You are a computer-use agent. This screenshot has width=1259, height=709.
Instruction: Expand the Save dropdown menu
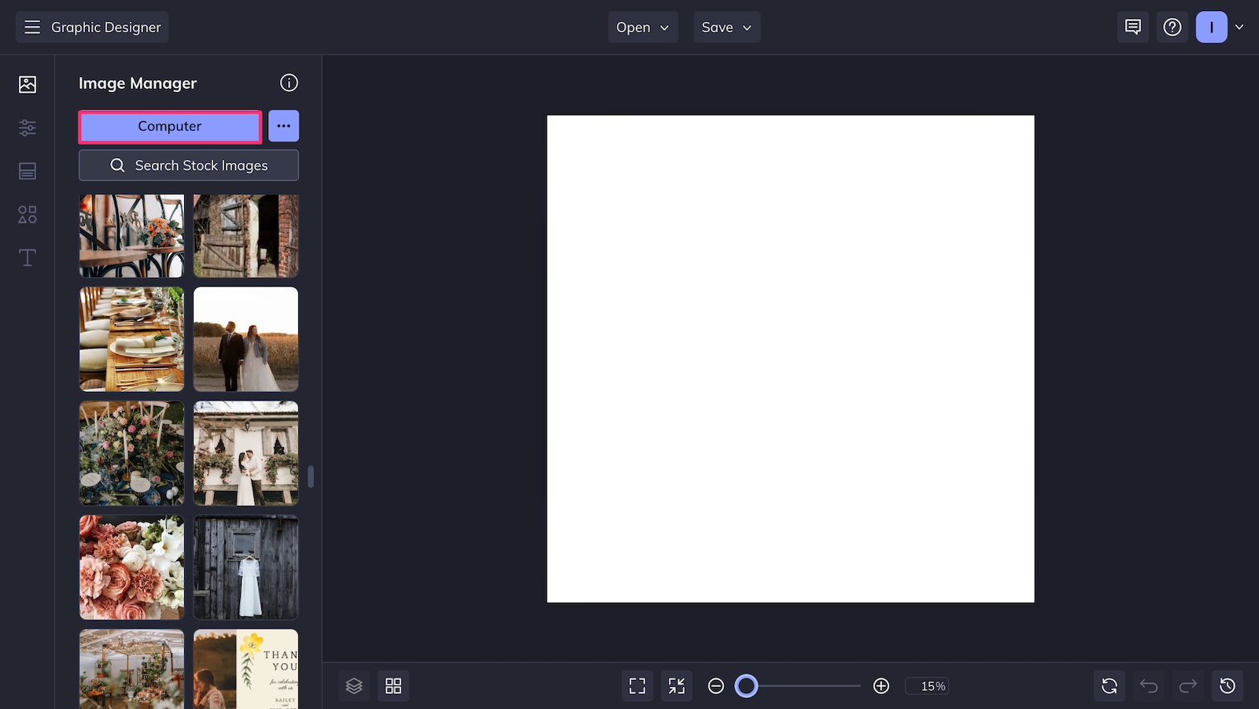click(x=725, y=27)
